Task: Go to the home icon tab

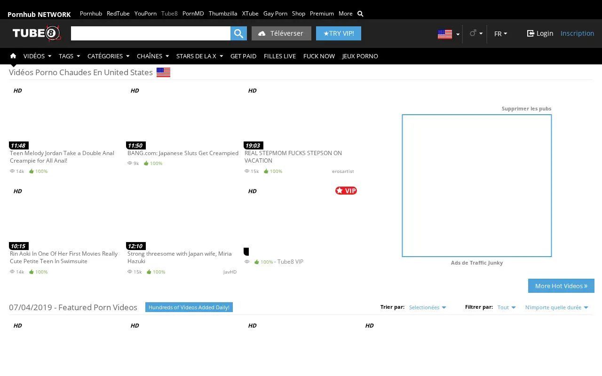Action: 13,56
